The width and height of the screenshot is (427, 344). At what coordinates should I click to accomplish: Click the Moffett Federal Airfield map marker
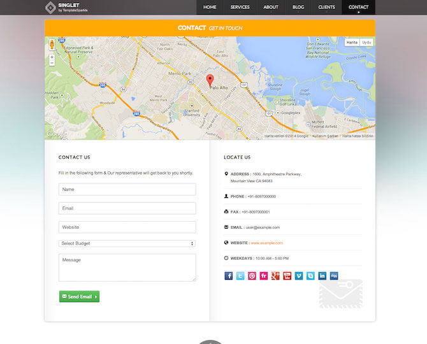coord(308,124)
